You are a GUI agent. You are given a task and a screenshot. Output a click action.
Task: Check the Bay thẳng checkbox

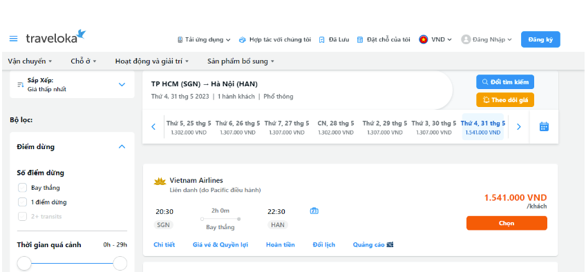click(x=22, y=188)
